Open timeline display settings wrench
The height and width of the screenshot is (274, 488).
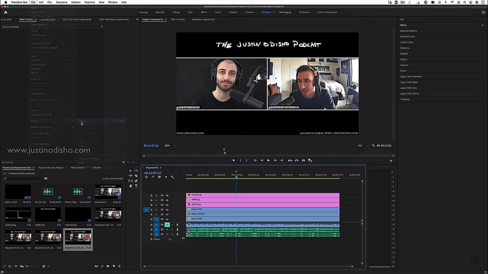[173, 177]
